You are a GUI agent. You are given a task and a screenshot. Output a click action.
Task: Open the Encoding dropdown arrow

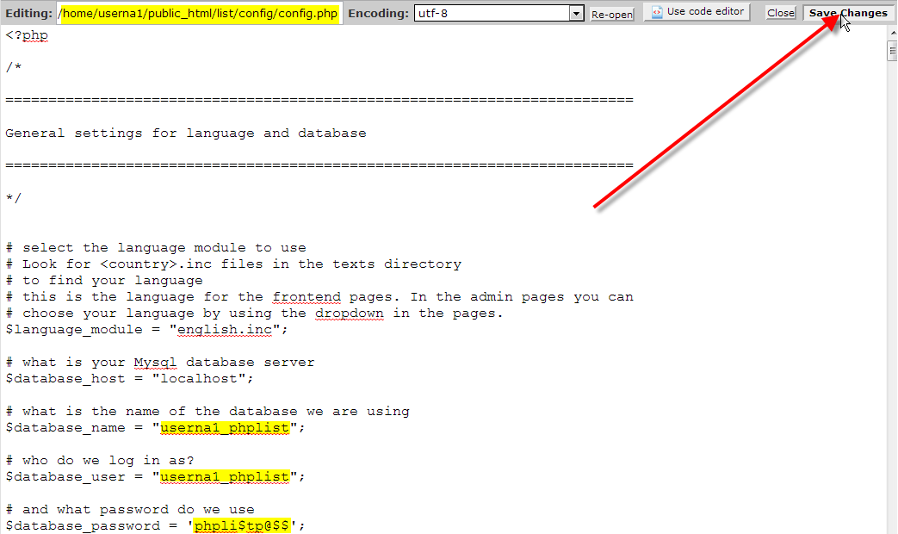576,13
